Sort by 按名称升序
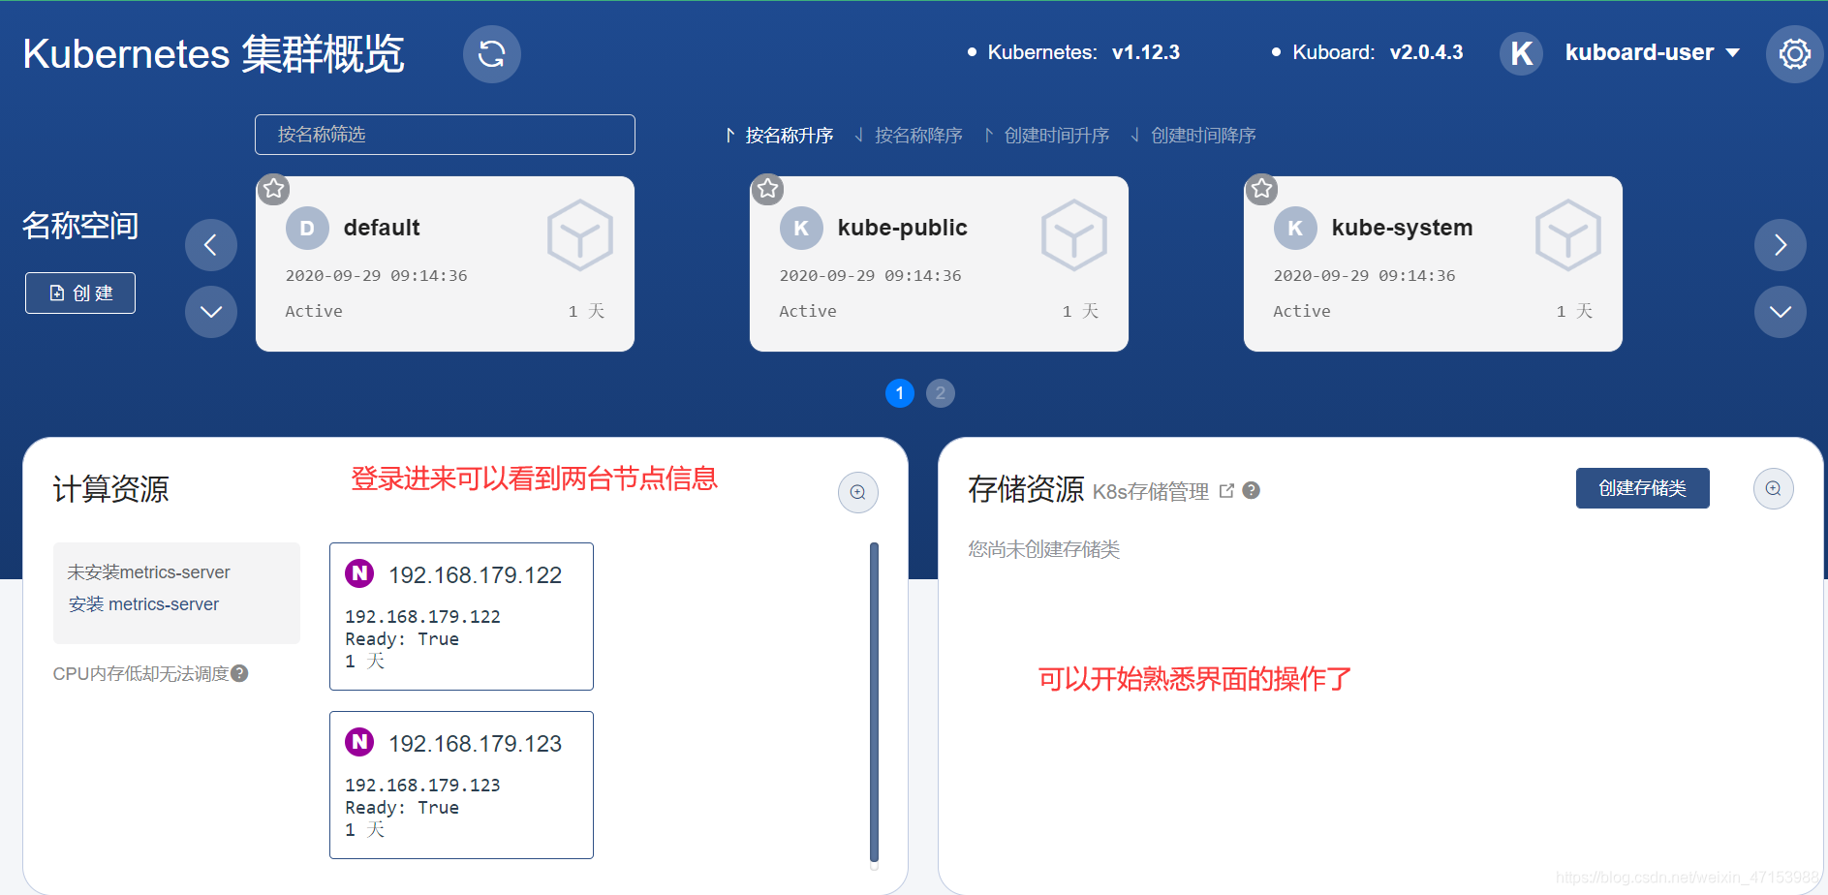1828x895 pixels. coord(779,136)
